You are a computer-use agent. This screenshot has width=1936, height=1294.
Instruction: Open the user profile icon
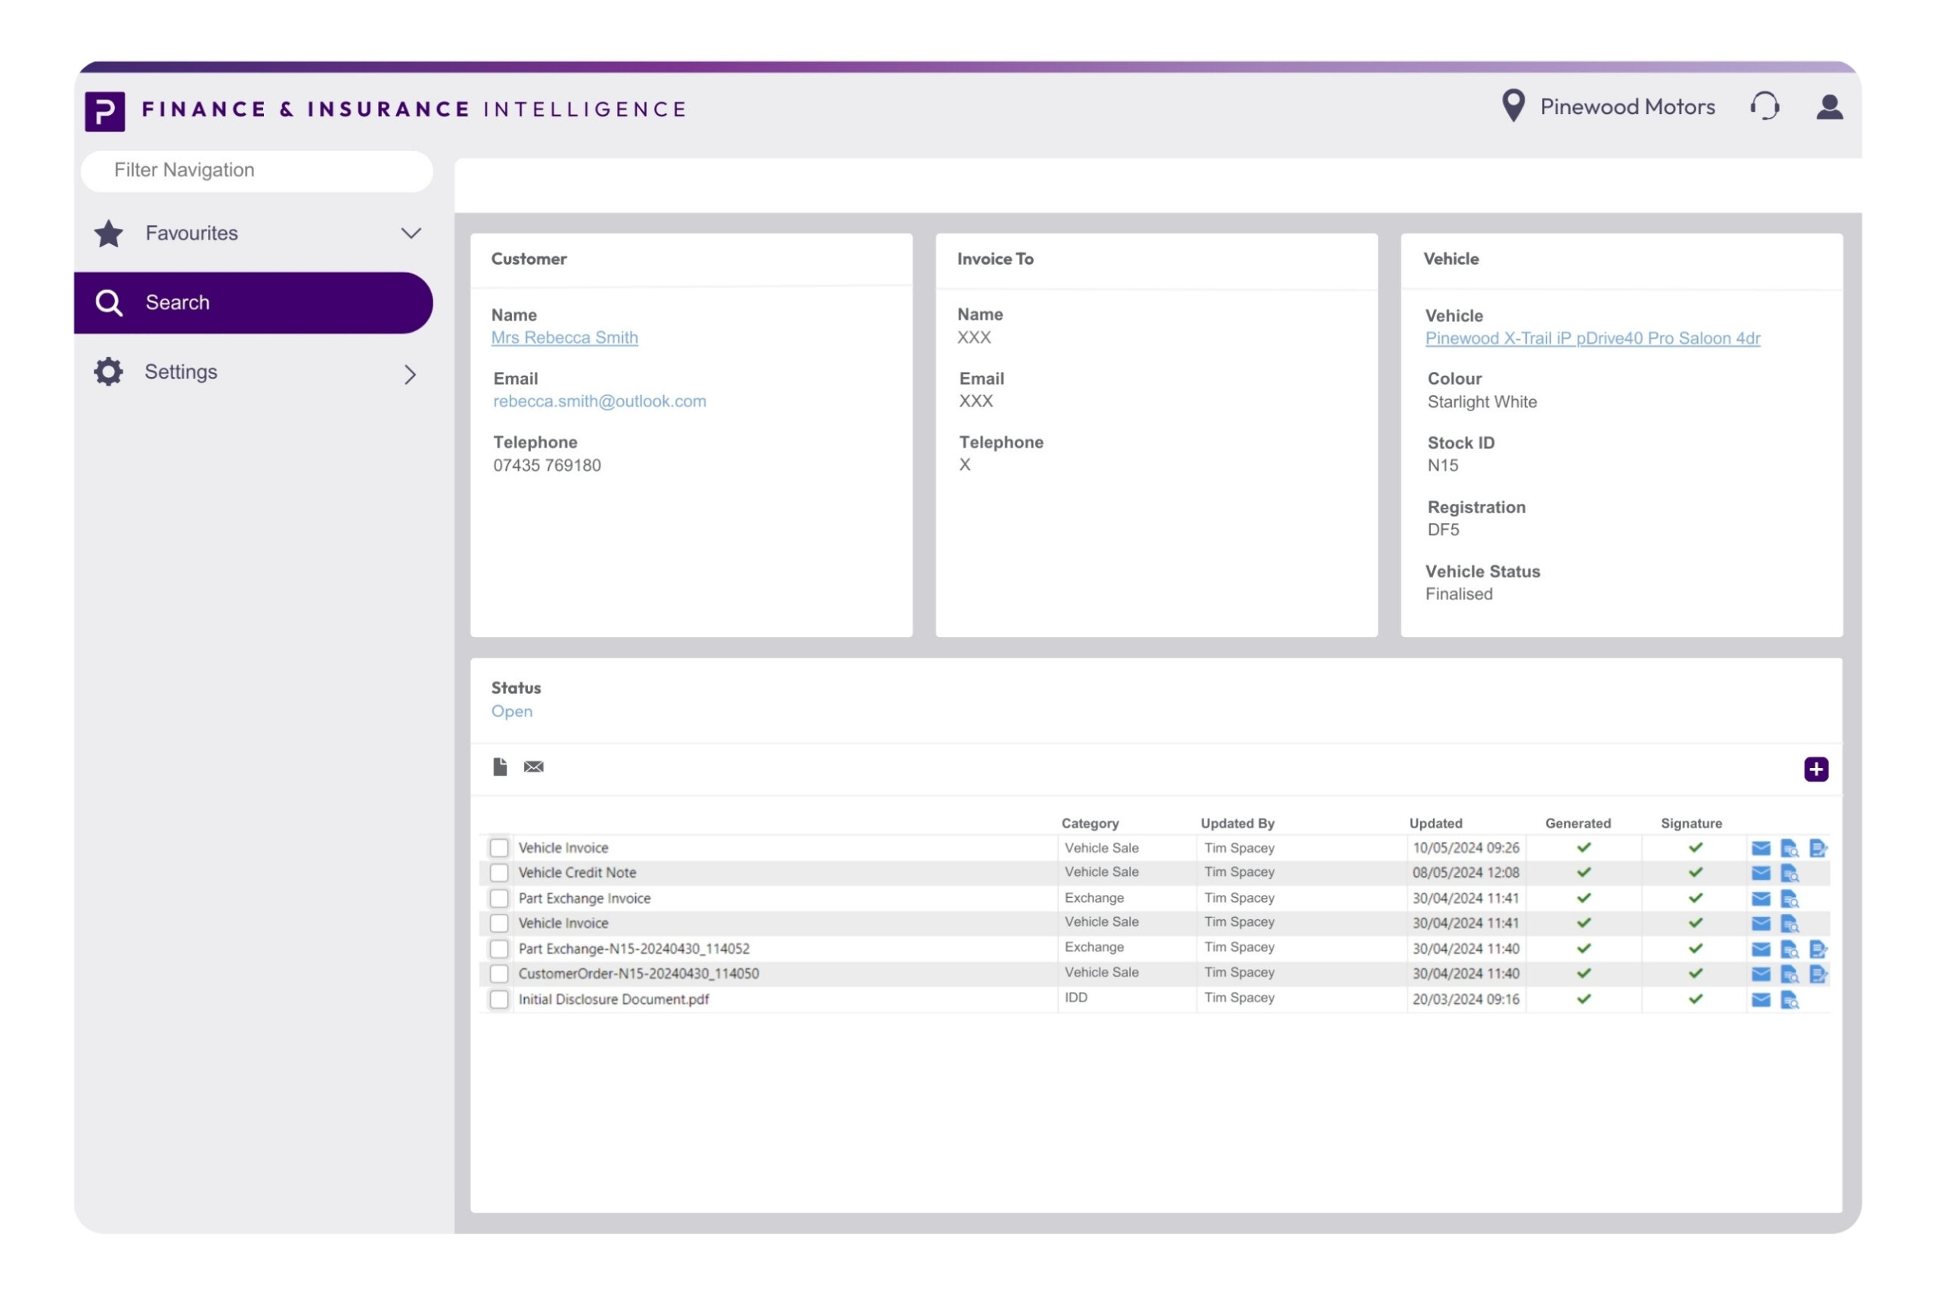click(x=1829, y=107)
